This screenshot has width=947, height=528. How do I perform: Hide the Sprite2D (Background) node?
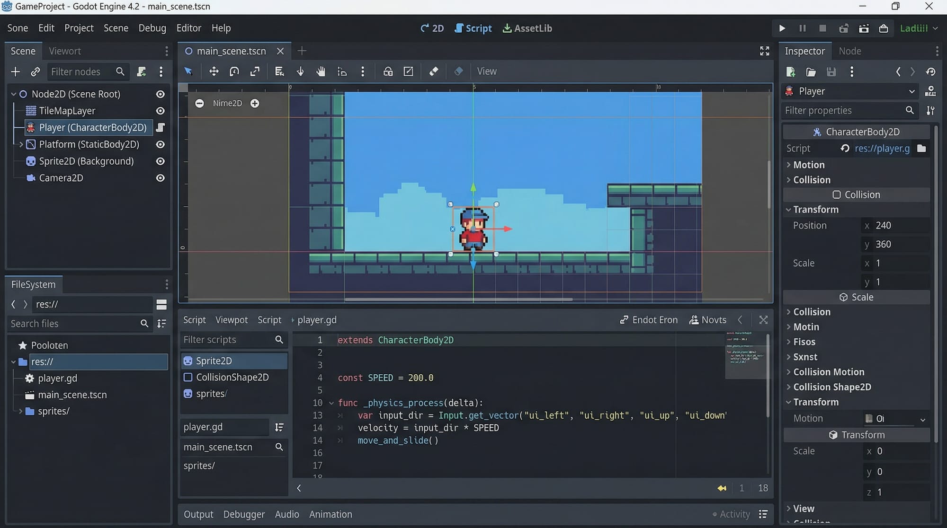pyautogui.click(x=160, y=161)
